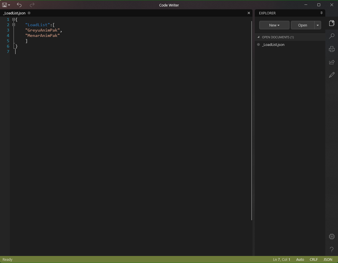Open the Search magnifier panel
Image resolution: width=338 pixels, height=263 pixels.
[x=332, y=36]
